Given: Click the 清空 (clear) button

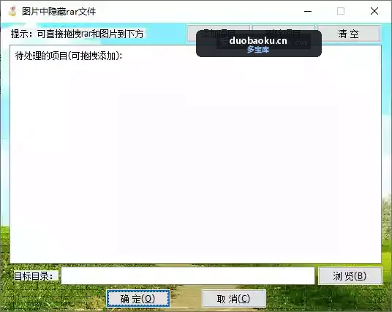Looking at the screenshot, I should click(x=349, y=33).
